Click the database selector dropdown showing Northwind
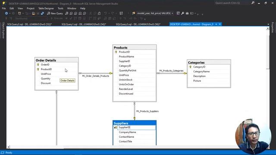Image resolution: width=276 pixels, height=155 pixels. pyautogui.click(x=31, y=18)
